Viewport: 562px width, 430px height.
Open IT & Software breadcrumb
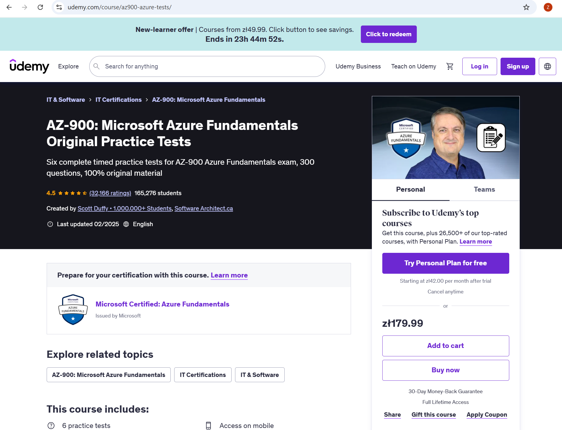pyautogui.click(x=66, y=100)
